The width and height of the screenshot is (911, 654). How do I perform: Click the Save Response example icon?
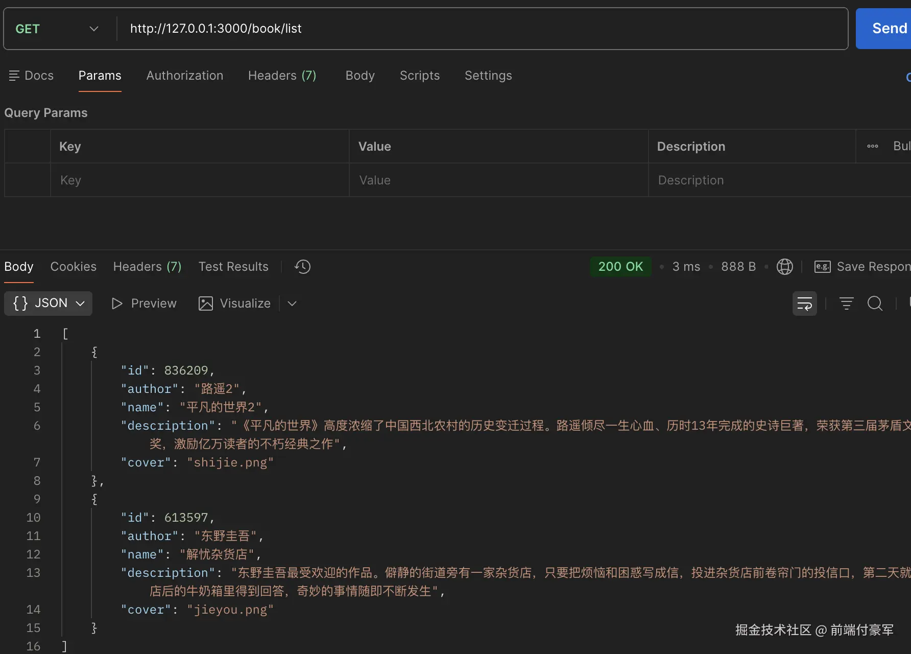coord(822,267)
